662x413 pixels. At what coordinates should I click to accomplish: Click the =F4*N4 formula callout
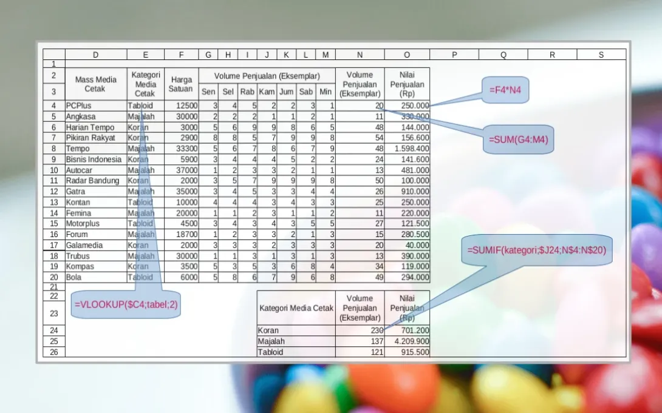[x=505, y=90]
